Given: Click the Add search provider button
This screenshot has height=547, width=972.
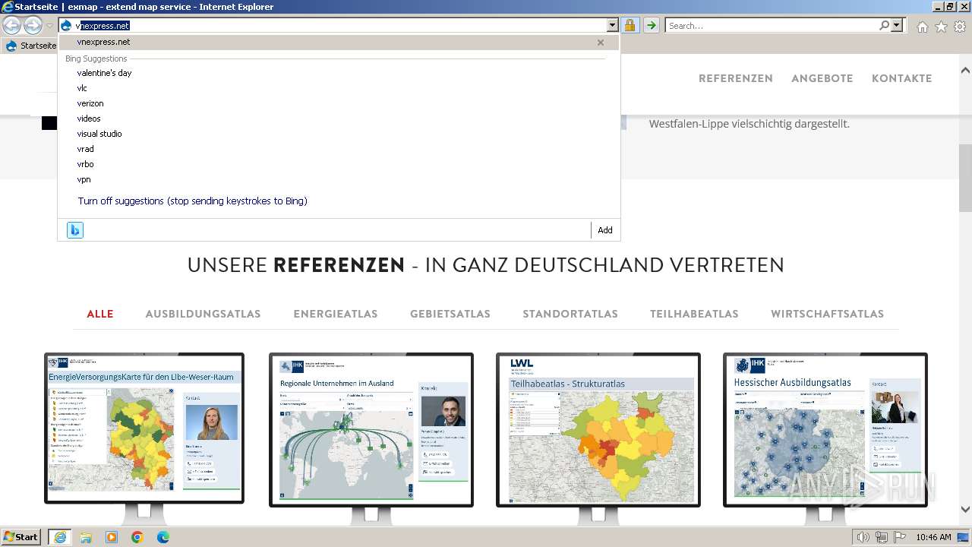Looking at the screenshot, I should pos(605,230).
